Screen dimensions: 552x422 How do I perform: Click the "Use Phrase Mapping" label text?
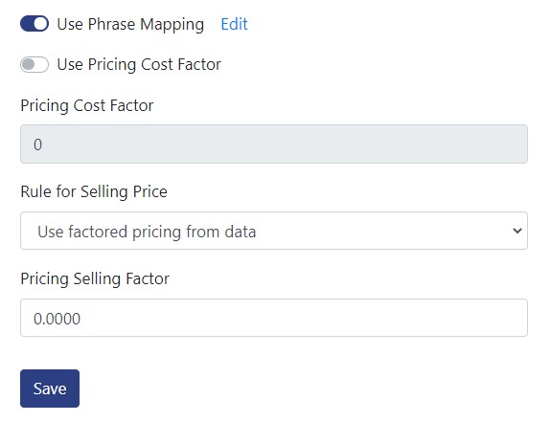pyautogui.click(x=130, y=25)
